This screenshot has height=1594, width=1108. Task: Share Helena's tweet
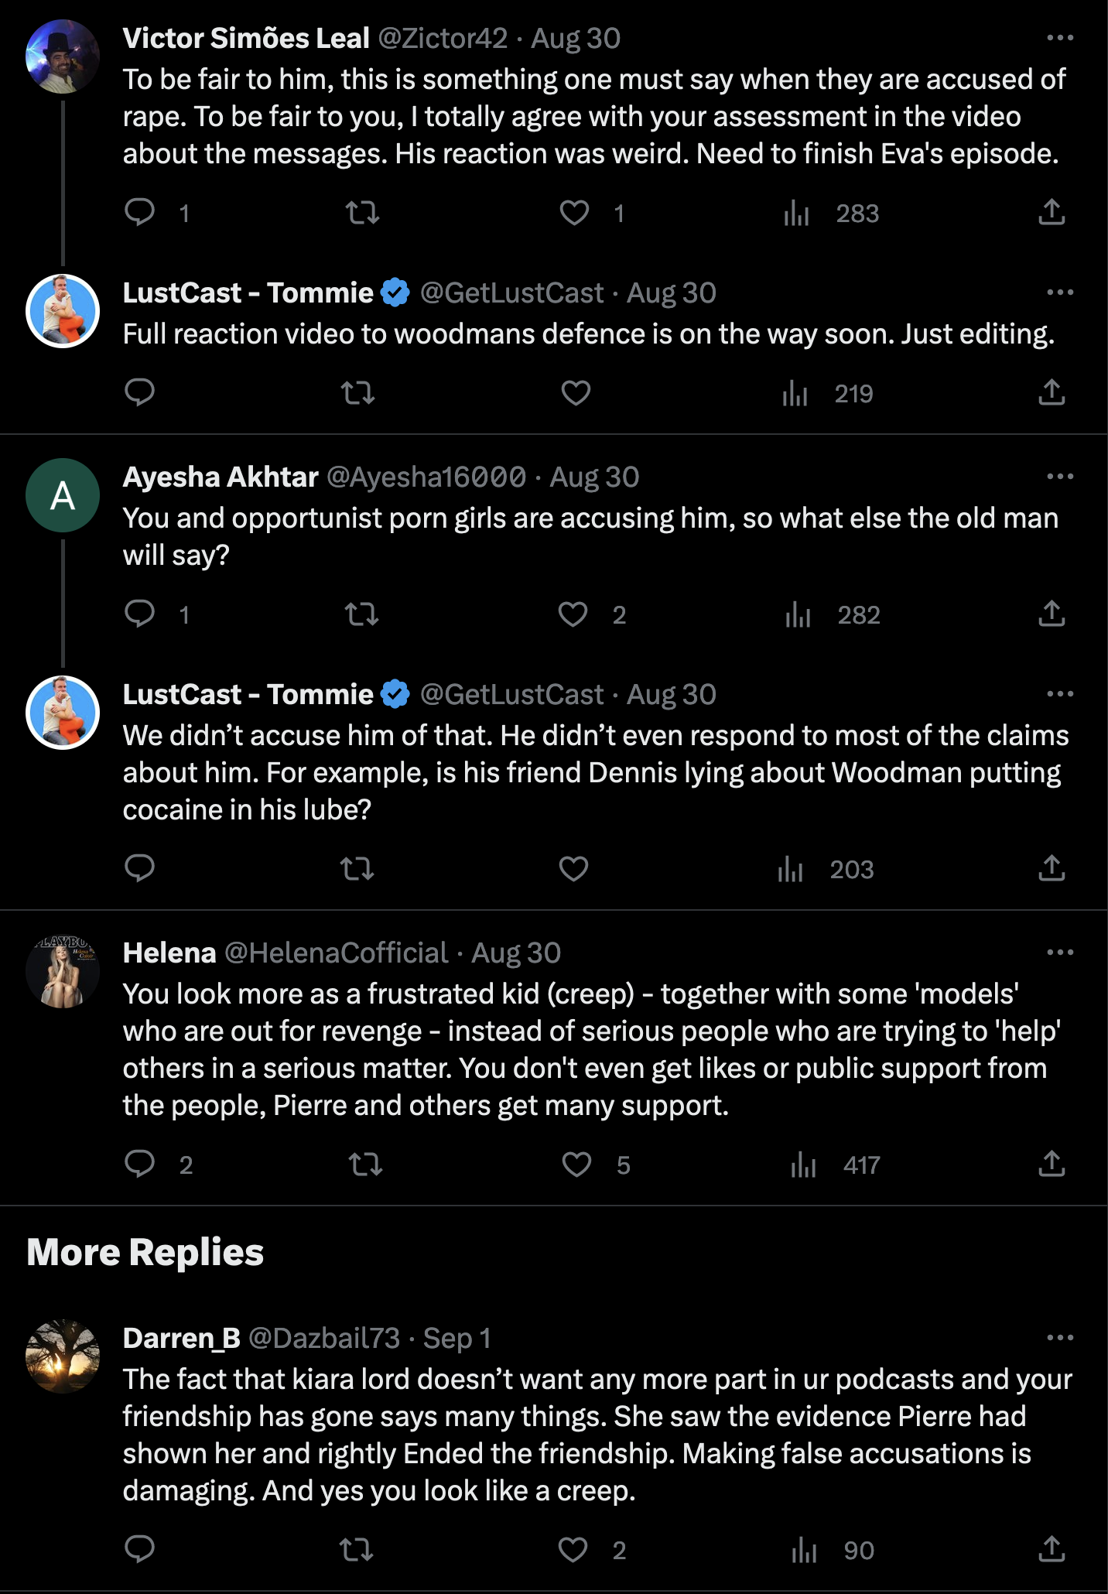click(x=1052, y=1163)
